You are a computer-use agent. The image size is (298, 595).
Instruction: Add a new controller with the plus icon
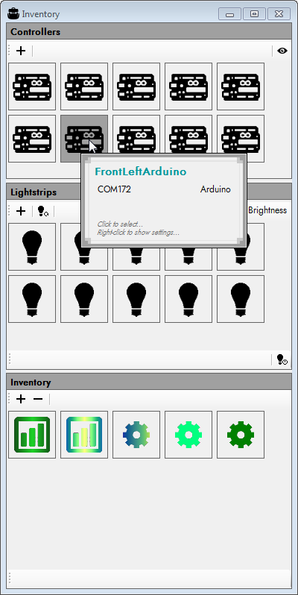coord(21,51)
